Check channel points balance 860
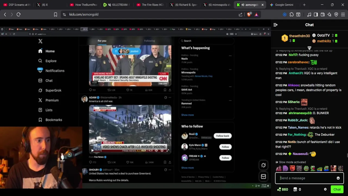The image size is (348, 196). tap(282, 189)
